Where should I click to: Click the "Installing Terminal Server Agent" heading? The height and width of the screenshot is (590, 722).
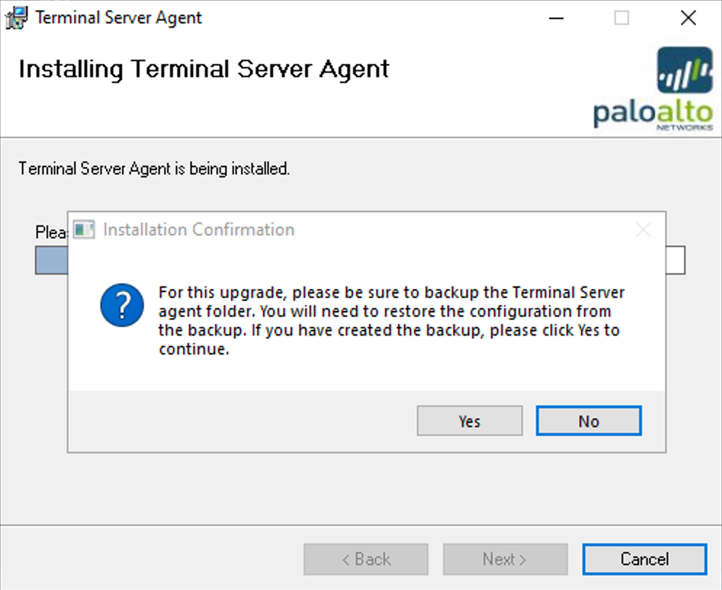203,69
